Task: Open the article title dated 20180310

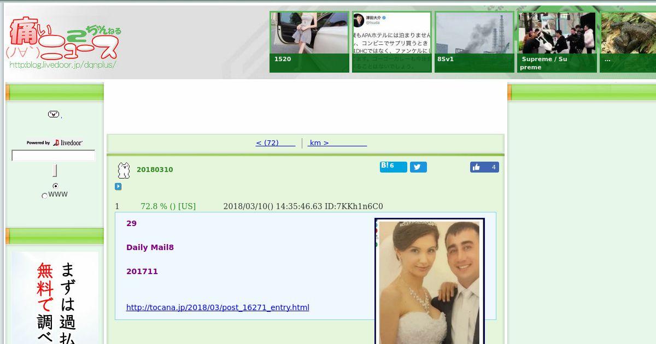Action: click(x=155, y=170)
